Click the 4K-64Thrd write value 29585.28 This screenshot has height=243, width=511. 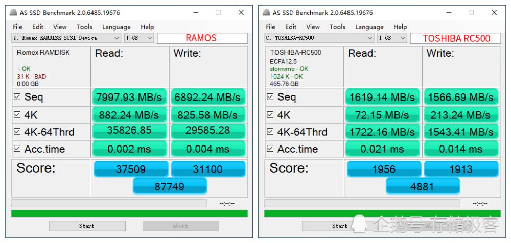tap(208, 131)
